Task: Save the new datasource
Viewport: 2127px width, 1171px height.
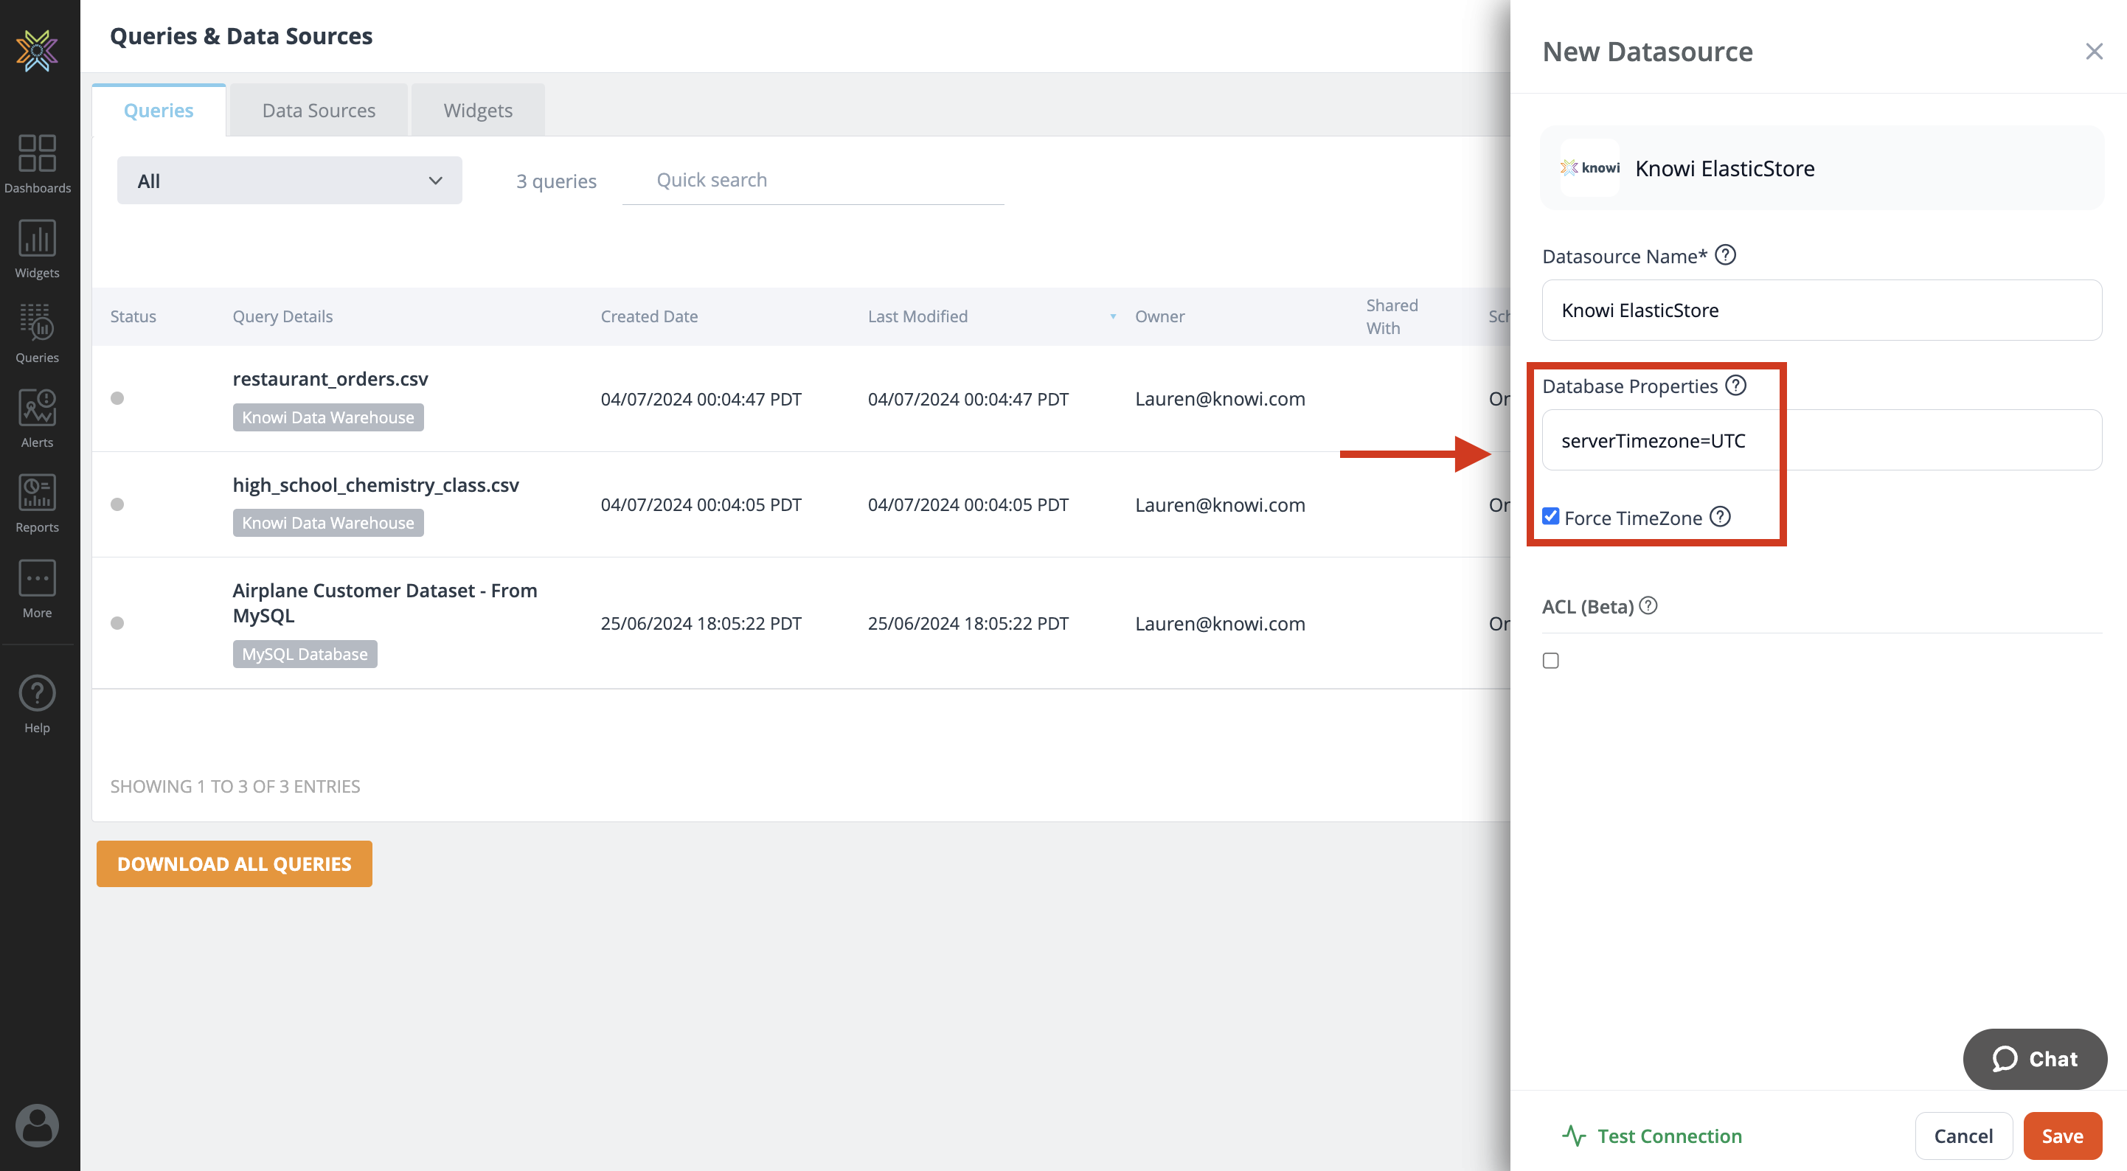Action: pyautogui.click(x=2062, y=1136)
